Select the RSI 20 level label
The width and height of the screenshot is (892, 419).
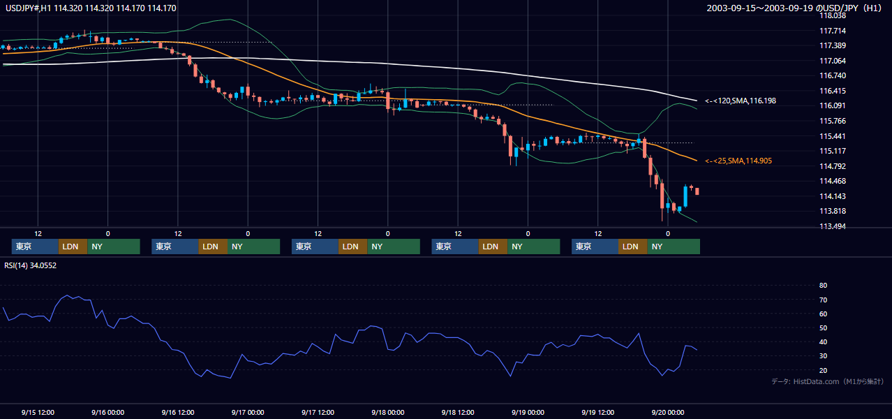point(823,370)
